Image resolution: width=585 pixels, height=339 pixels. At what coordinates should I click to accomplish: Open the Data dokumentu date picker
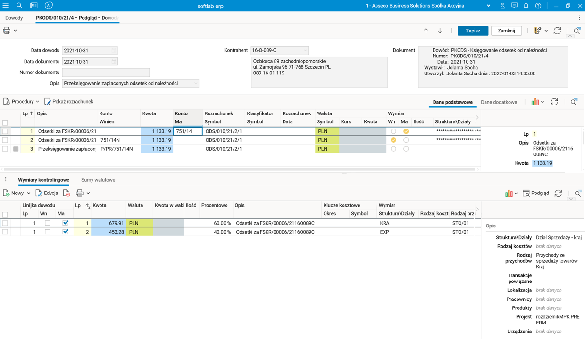(x=114, y=62)
